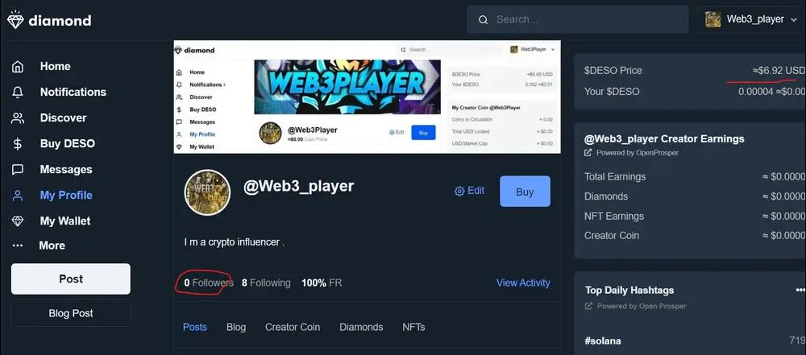The height and width of the screenshot is (355, 806).
Task: Open Notifications bell icon
Action: [x=18, y=92]
